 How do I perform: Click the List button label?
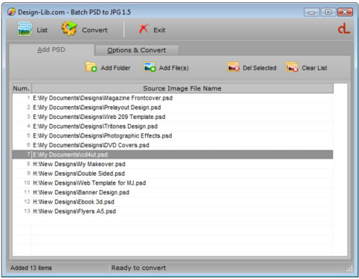[42, 30]
